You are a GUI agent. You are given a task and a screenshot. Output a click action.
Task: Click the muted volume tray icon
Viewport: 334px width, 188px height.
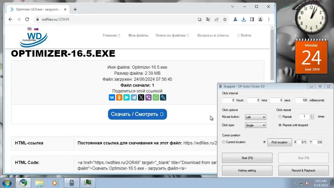[308, 183]
